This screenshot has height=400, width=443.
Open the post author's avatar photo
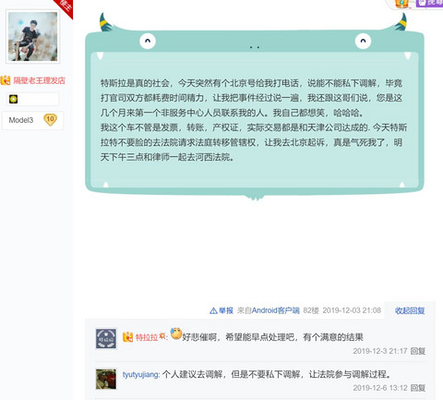(32, 37)
